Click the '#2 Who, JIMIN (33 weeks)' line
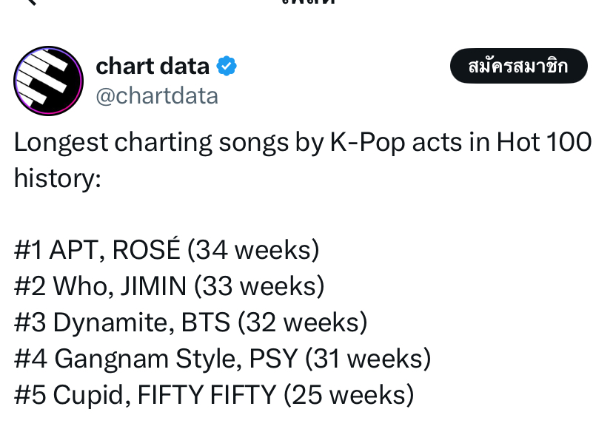 (170, 286)
